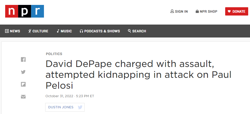250x114 pixels.
Task: Click the shopping bag icon for NPR Shop
Action: 197,11
